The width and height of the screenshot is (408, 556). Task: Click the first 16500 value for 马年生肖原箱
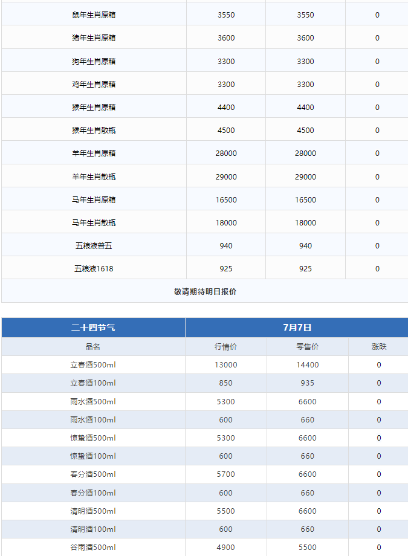tap(226, 200)
